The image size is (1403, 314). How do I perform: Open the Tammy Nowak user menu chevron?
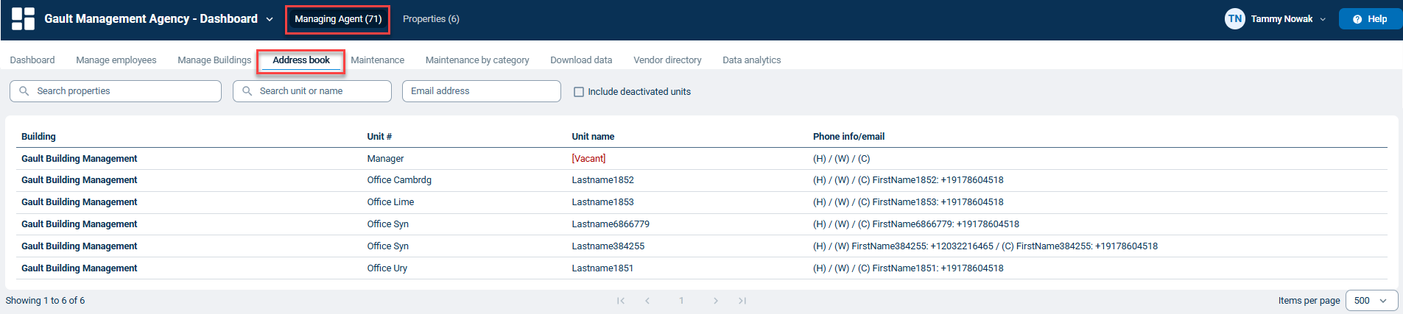coord(1323,19)
